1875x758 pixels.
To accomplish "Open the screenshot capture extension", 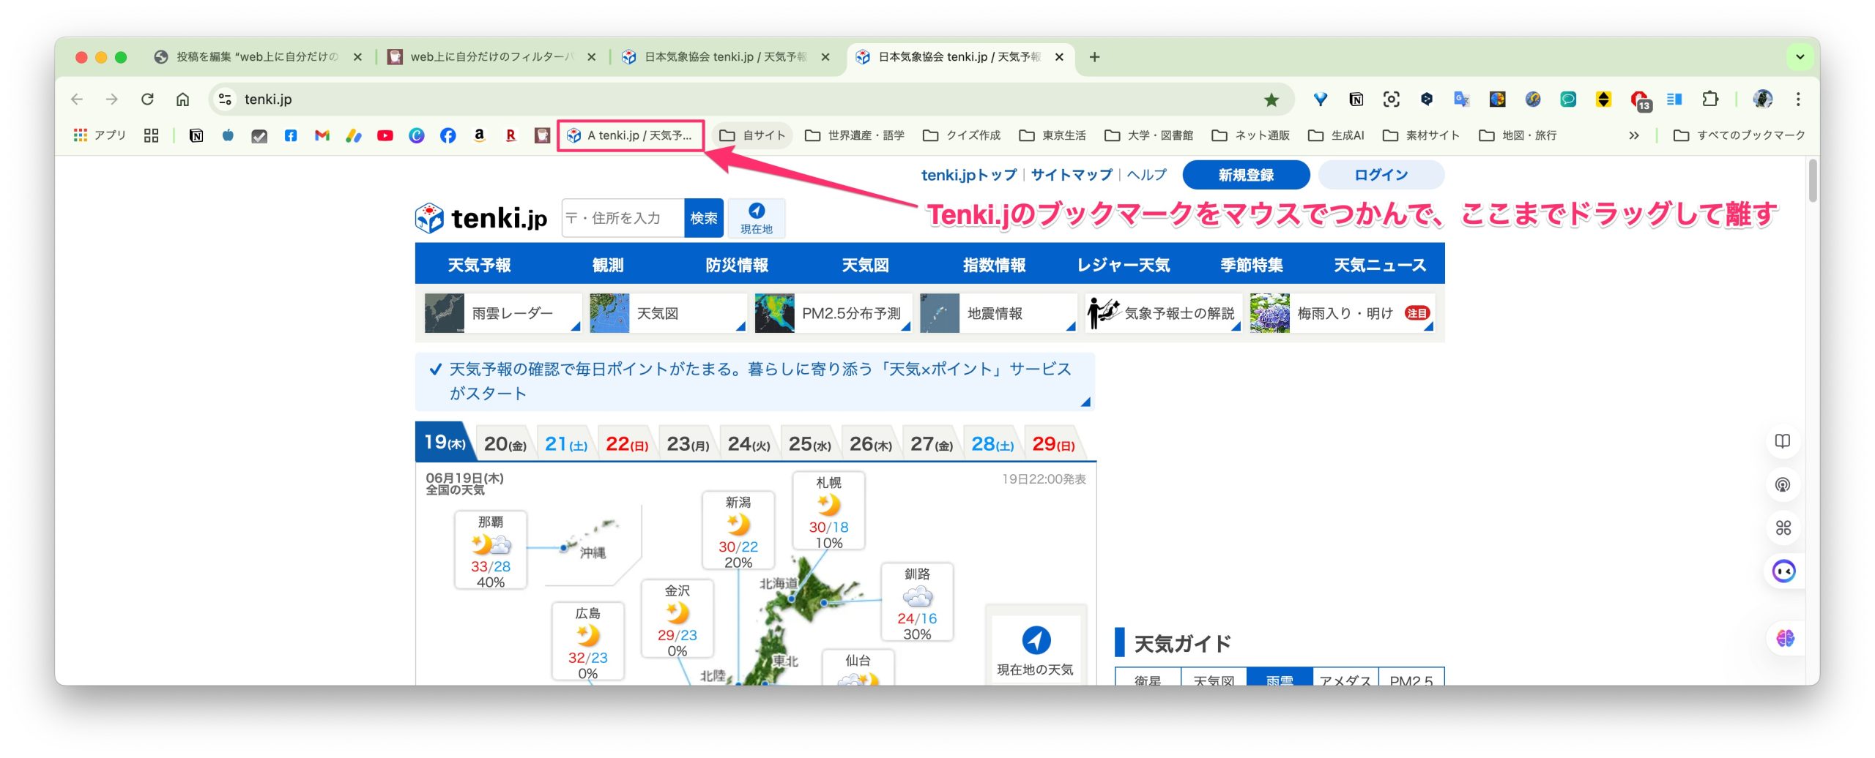I will pyautogui.click(x=1391, y=99).
